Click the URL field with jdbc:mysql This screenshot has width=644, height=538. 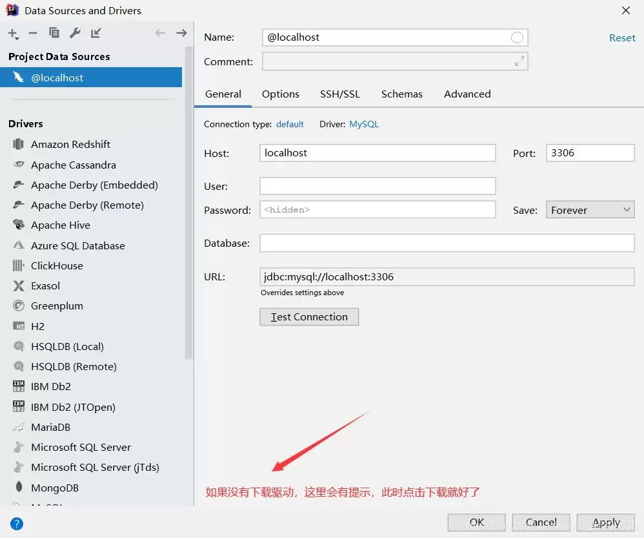coord(447,276)
